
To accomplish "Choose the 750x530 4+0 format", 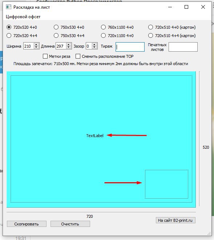I will [x=69, y=27].
